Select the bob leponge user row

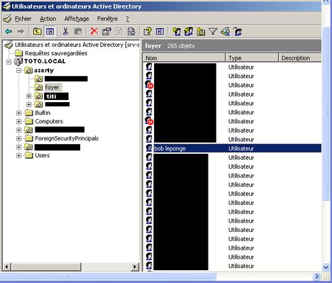click(233, 148)
